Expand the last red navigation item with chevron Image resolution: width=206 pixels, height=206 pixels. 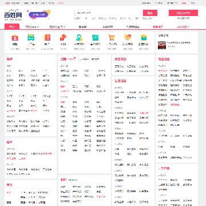(x=183, y=27)
